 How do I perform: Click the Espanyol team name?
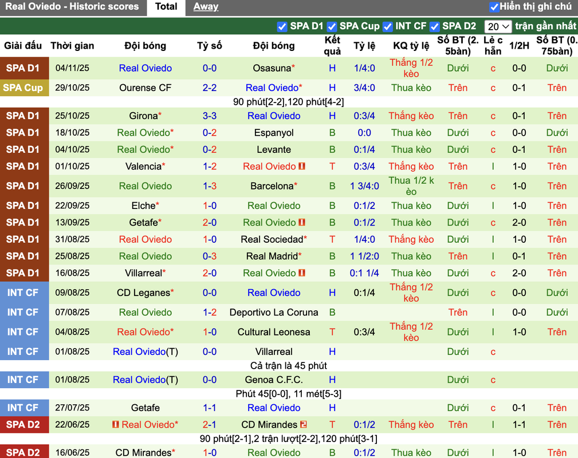pos(274,133)
